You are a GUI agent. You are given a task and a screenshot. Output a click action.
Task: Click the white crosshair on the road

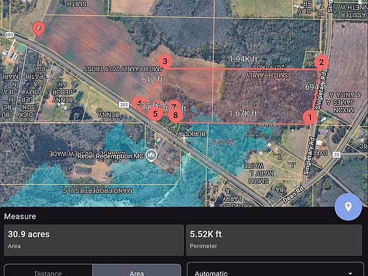click(184, 138)
